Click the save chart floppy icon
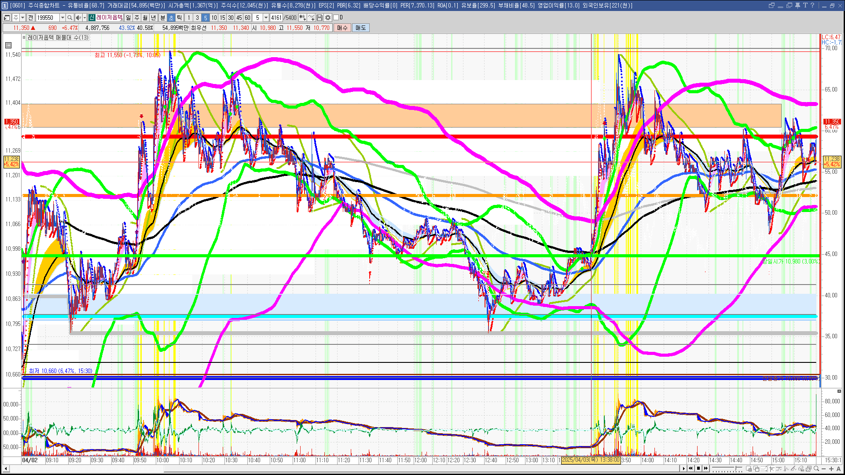 click(x=320, y=18)
